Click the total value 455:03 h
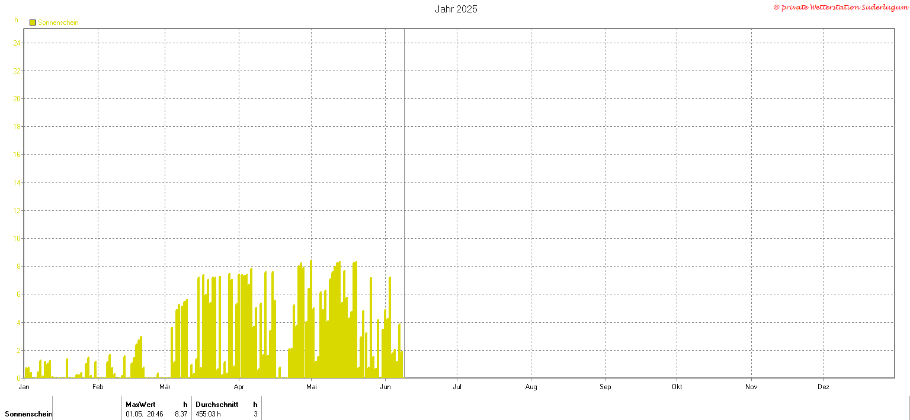The image size is (910, 420). [208, 414]
